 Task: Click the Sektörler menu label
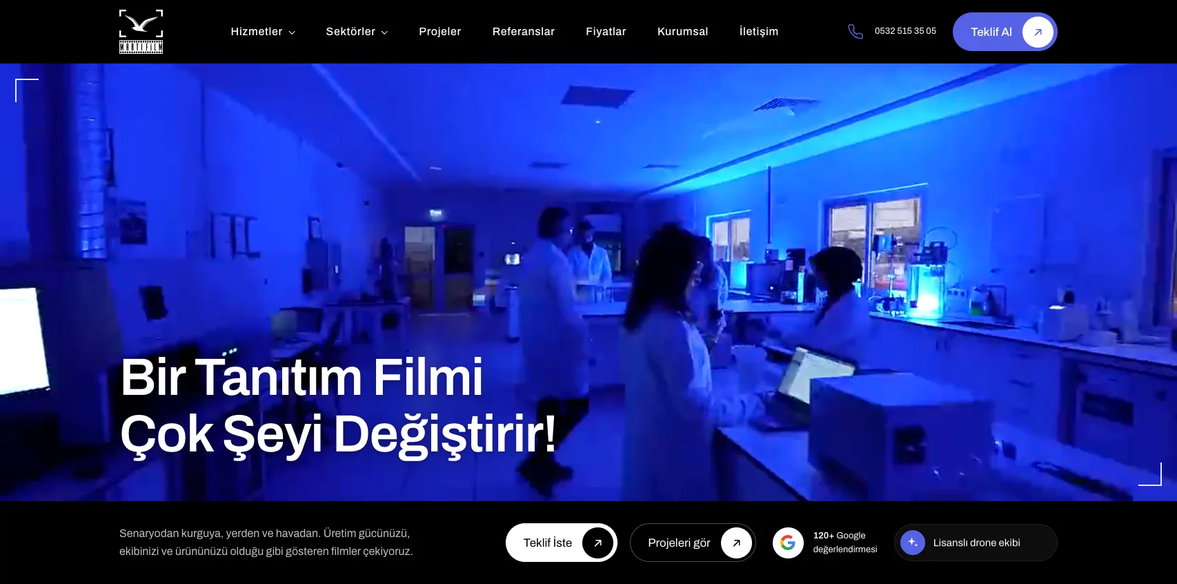coord(350,32)
